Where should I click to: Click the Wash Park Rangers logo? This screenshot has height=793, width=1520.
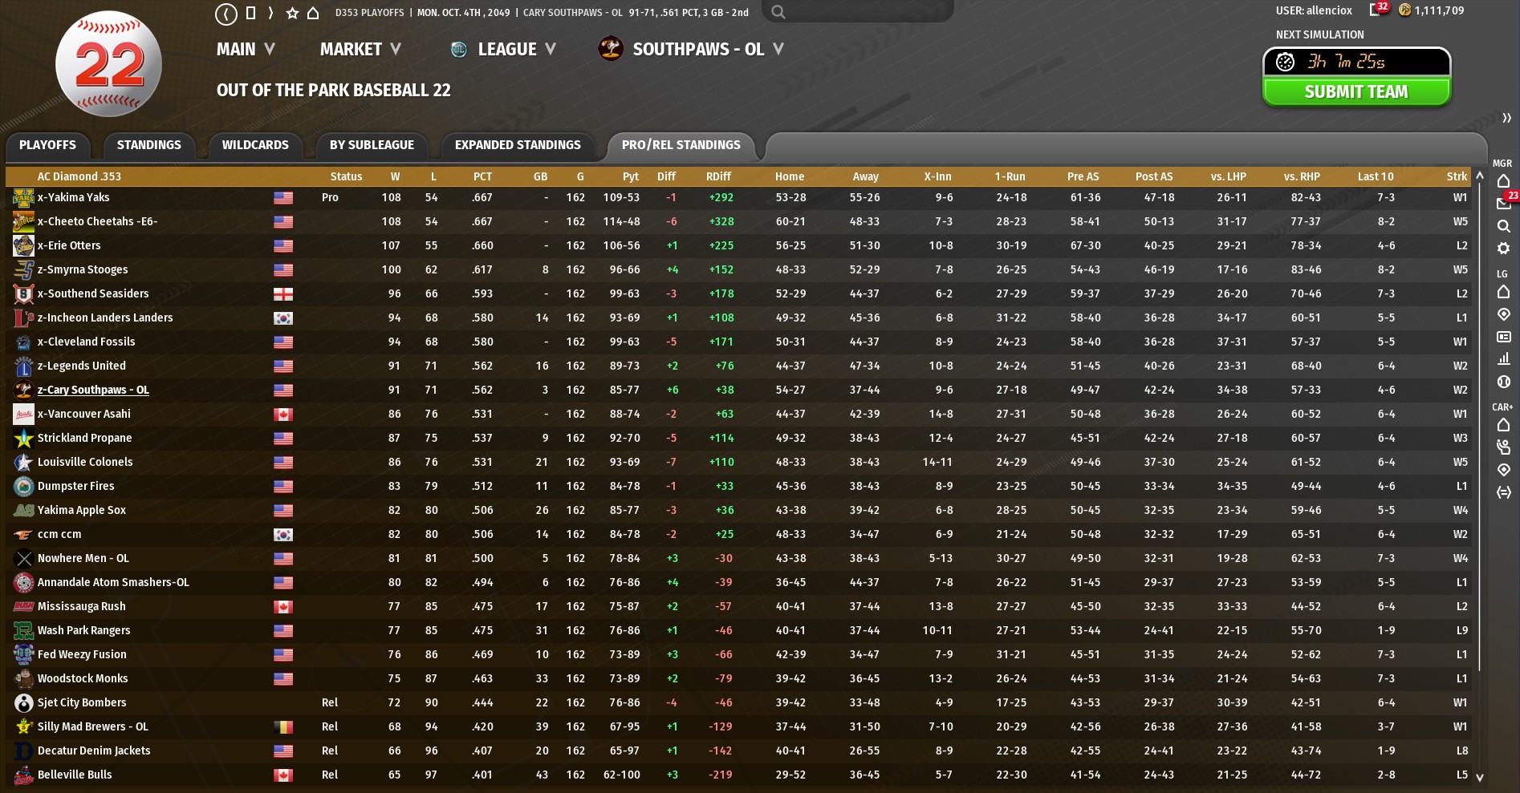[x=23, y=630]
